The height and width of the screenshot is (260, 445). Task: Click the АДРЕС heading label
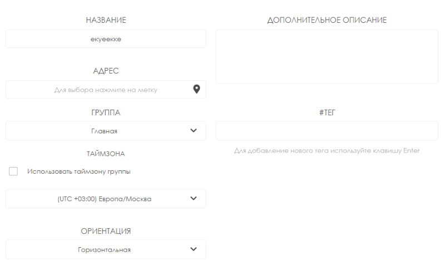(x=106, y=71)
